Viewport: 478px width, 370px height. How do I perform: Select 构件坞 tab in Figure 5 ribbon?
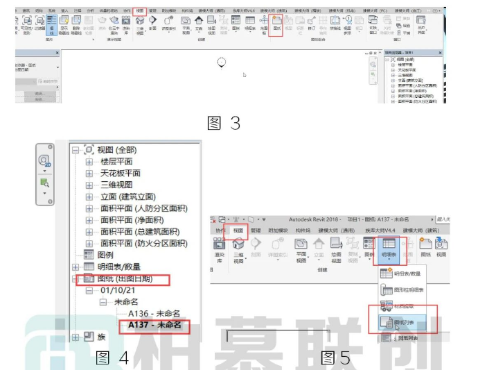pos(303,230)
